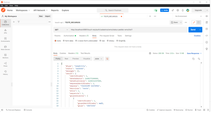Open the Environments sidebar icon
The height and width of the screenshot is (120, 212).
[5, 39]
